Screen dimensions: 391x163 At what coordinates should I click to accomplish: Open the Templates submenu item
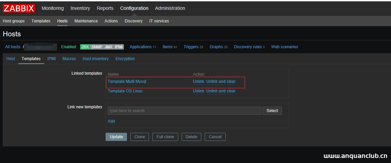pos(41,21)
